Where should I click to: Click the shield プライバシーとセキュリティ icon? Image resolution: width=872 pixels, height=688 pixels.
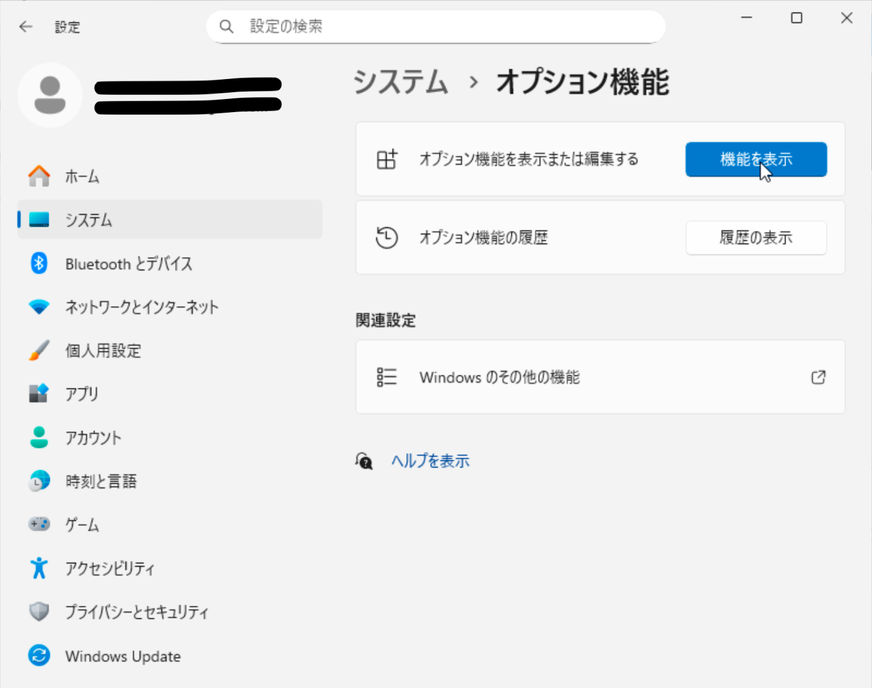click(x=39, y=611)
